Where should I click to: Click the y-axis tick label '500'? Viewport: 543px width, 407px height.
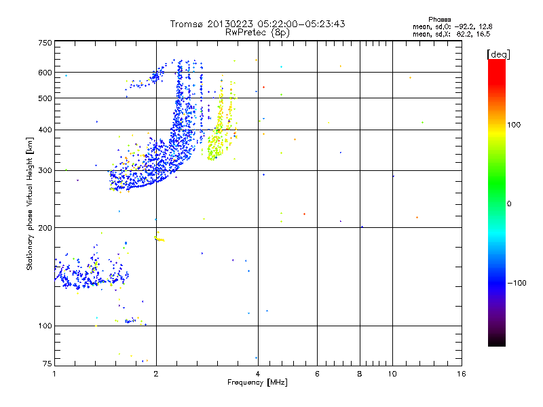pyautogui.click(x=45, y=98)
